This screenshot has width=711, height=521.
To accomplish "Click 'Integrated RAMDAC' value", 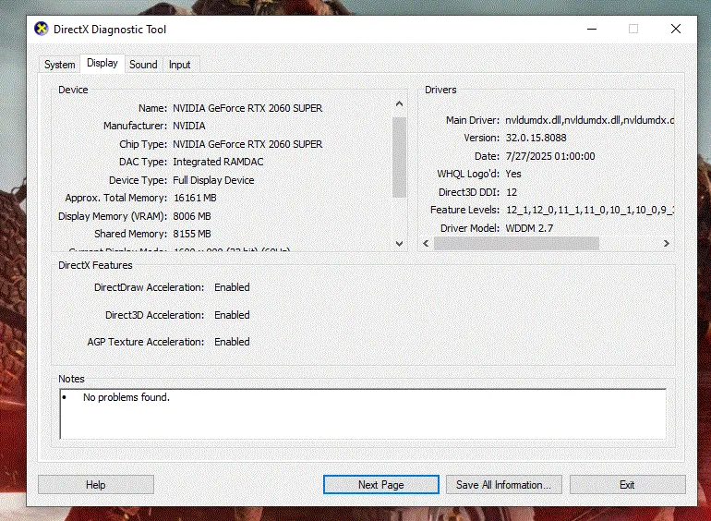I will click(218, 162).
